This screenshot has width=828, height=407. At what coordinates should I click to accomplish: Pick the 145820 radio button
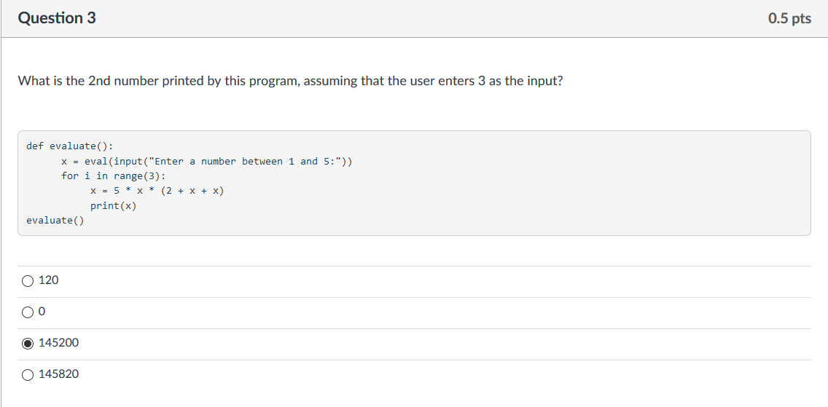tap(28, 375)
